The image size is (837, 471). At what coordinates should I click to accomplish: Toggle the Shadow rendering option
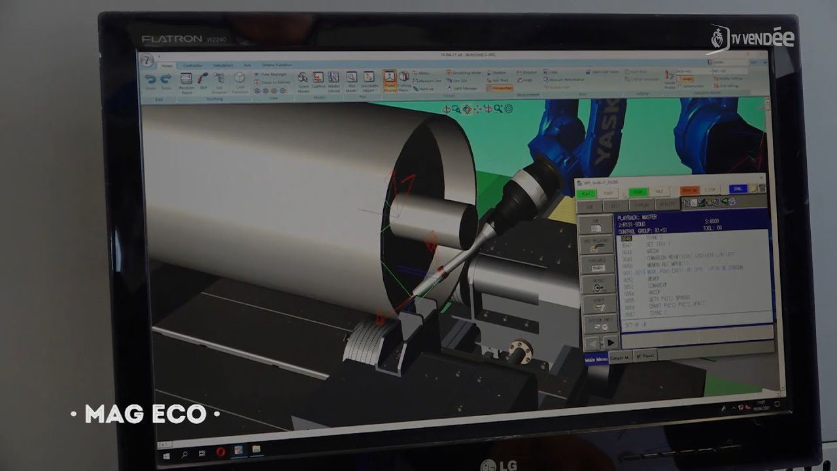click(x=496, y=73)
